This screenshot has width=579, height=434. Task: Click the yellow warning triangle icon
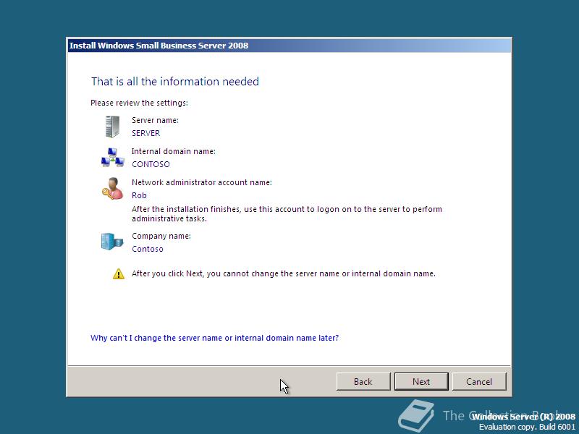(x=119, y=274)
